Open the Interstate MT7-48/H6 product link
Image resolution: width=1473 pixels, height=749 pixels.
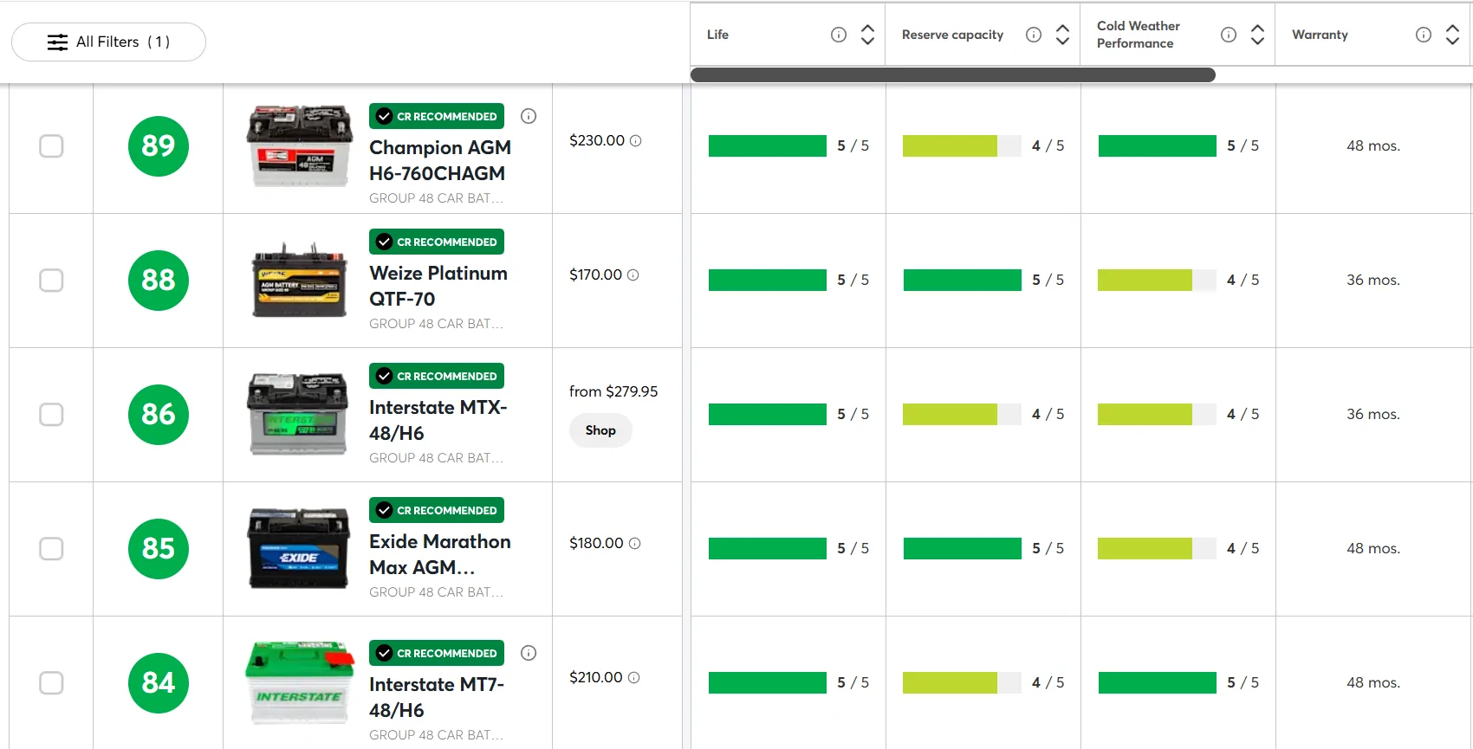pos(437,697)
